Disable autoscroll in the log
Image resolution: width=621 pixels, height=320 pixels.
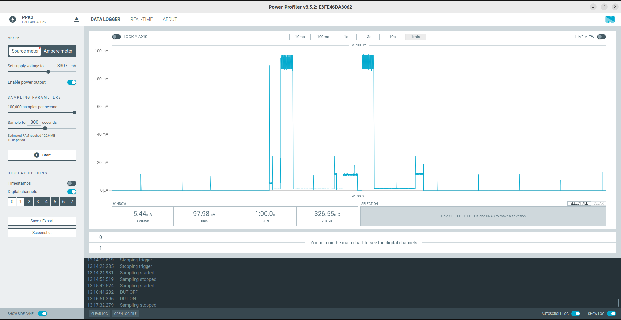[576, 314]
